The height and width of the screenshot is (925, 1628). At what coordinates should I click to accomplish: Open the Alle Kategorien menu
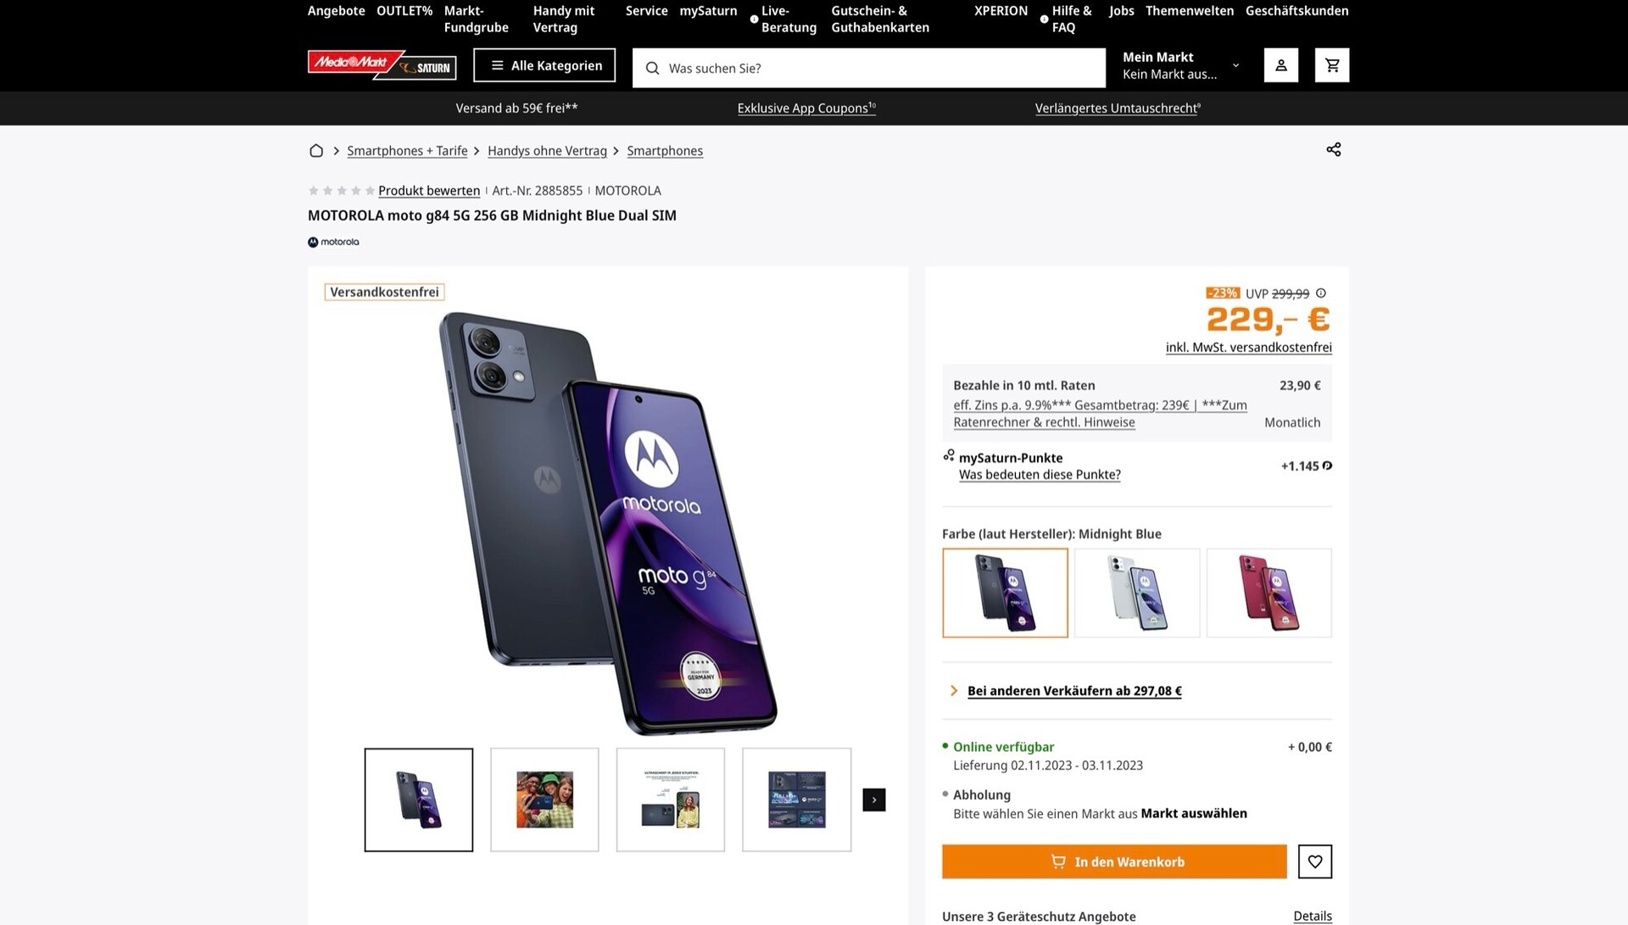pyautogui.click(x=544, y=65)
